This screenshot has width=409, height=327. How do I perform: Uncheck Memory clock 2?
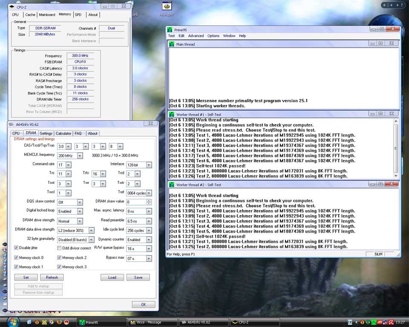tap(59, 257)
